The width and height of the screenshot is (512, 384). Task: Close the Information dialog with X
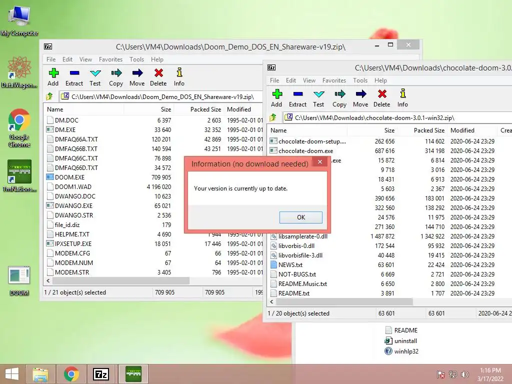coord(320,161)
